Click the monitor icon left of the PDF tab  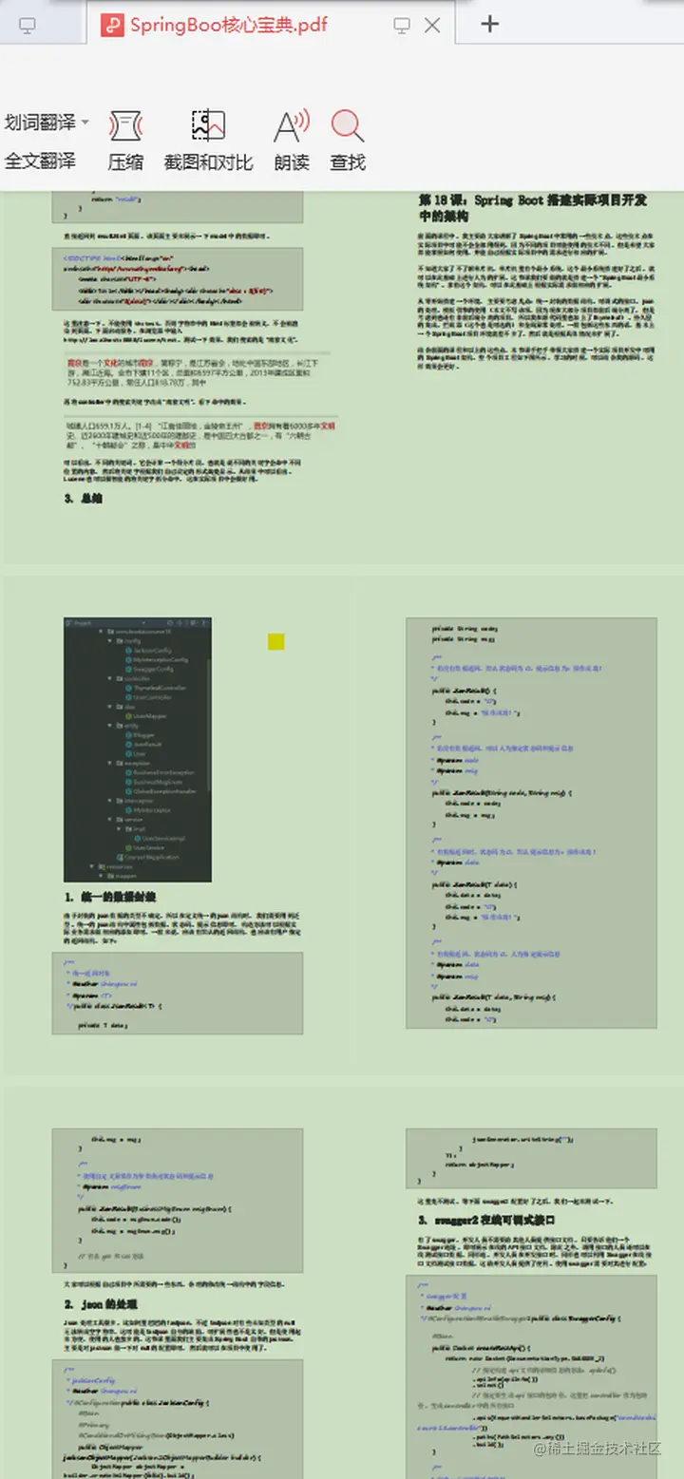click(28, 26)
